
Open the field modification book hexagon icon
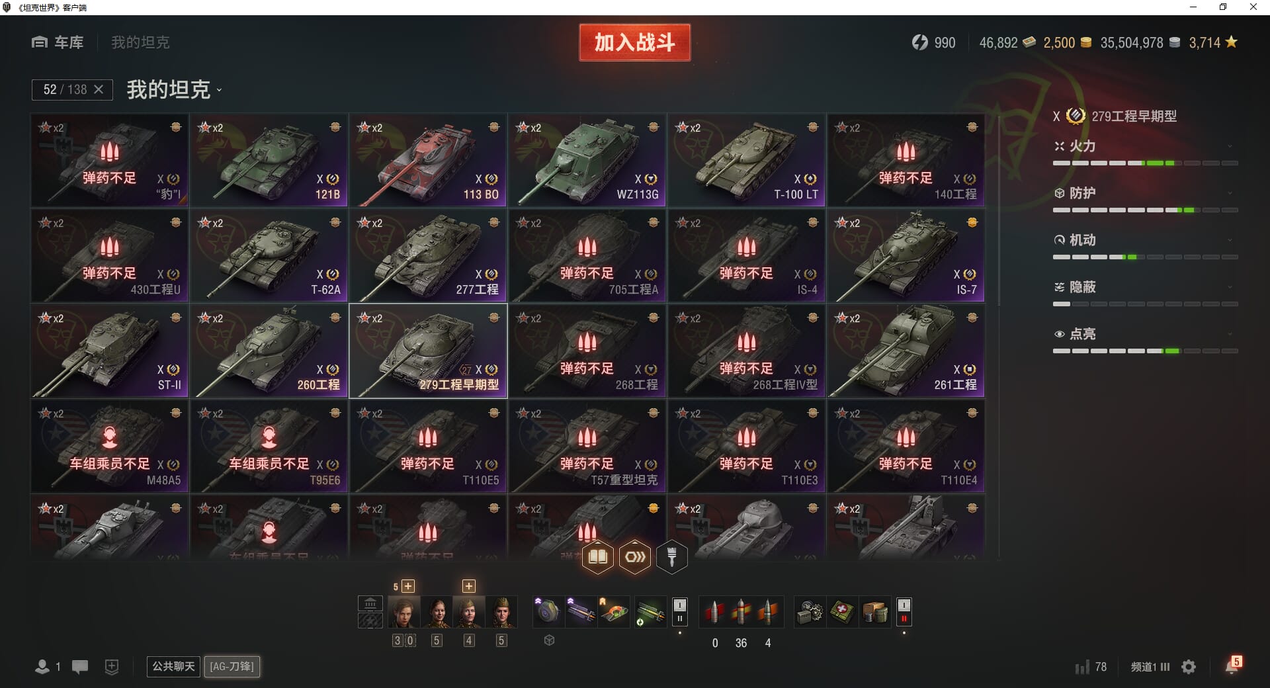point(597,557)
